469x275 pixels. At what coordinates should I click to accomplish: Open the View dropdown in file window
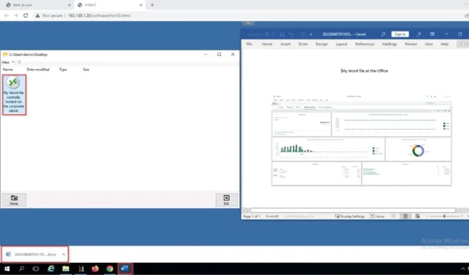(x=7, y=62)
